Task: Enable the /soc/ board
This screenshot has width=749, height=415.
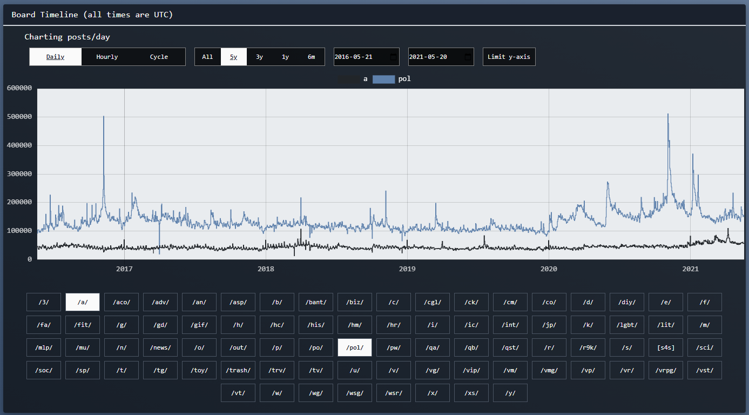Action: (44, 370)
